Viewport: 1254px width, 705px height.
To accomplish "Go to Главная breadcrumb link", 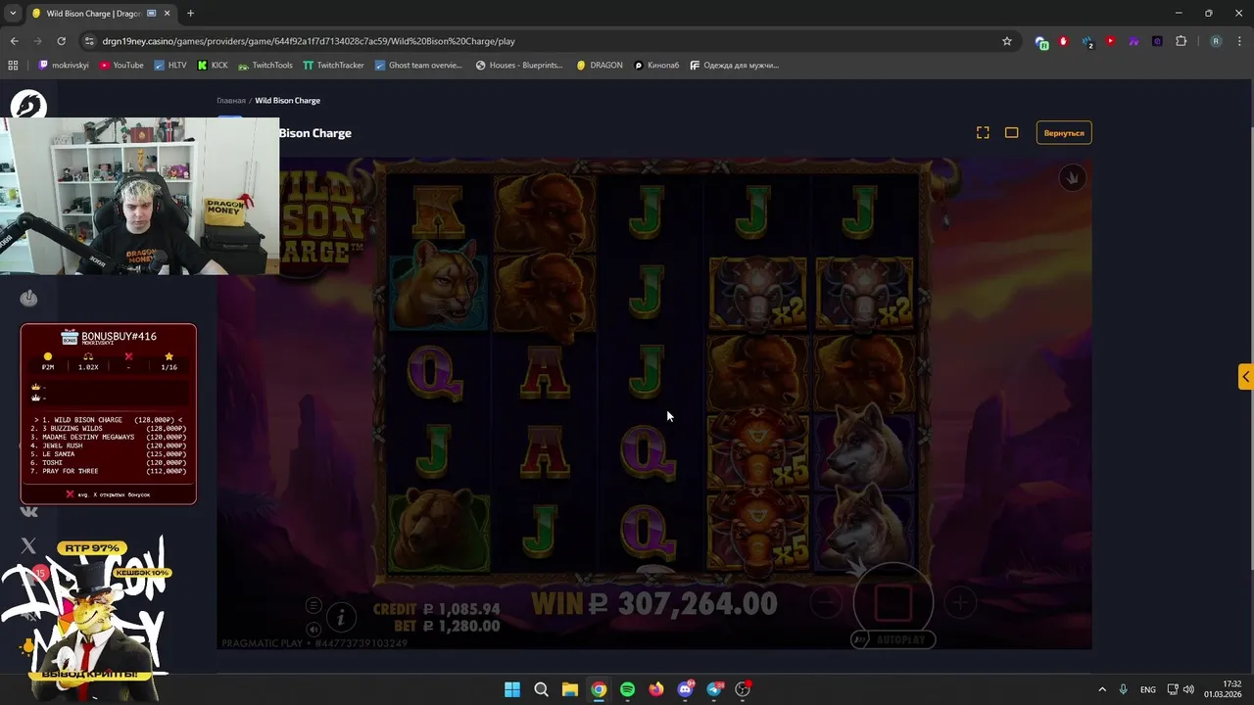I will click(x=231, y=100).
